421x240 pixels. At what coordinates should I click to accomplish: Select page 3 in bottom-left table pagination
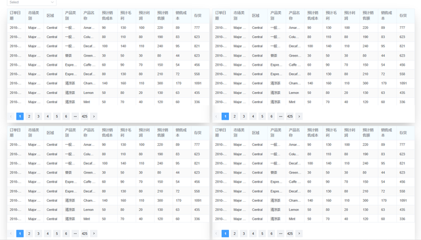pos(38,233)
